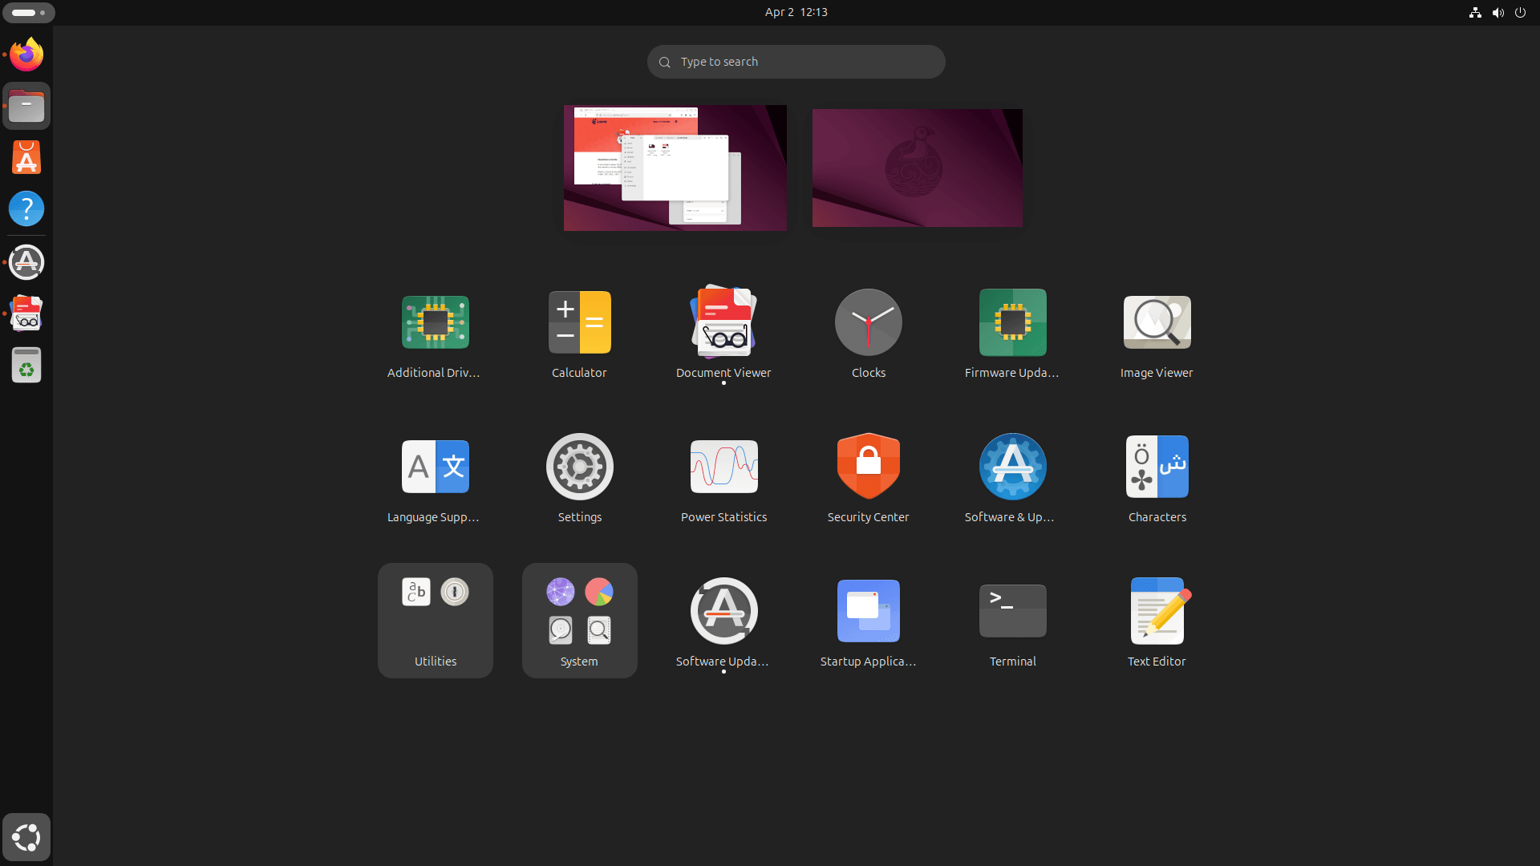Launch Text Editor
Viewport: 1540px width, 866px height.
[x=1157, y=610]
